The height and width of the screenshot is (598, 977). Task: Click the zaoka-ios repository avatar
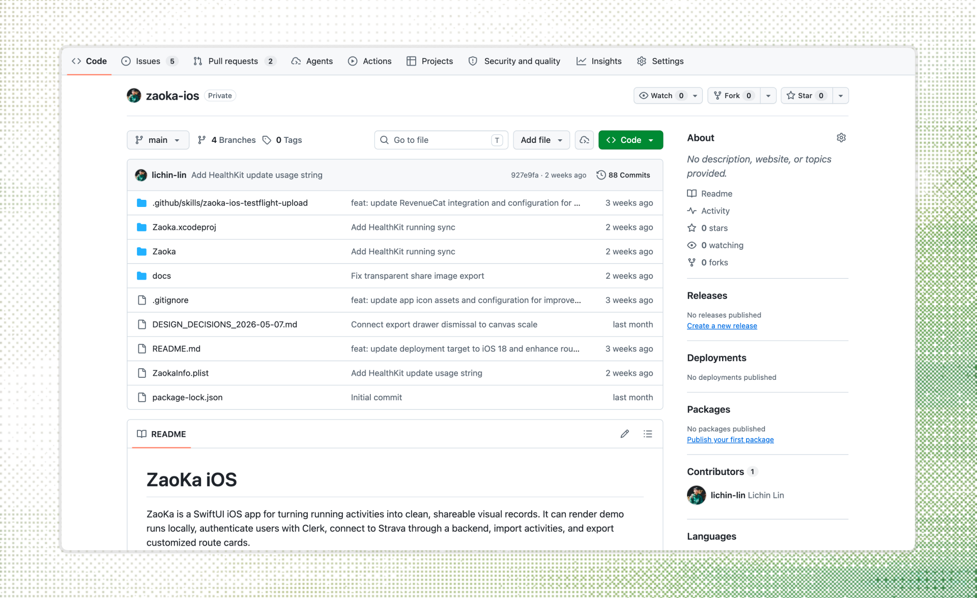(x=134, y=96)
